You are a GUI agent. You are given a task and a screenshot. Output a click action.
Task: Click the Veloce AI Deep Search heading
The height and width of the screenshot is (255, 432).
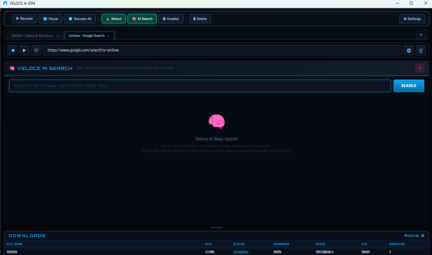[x=217, y=139]
